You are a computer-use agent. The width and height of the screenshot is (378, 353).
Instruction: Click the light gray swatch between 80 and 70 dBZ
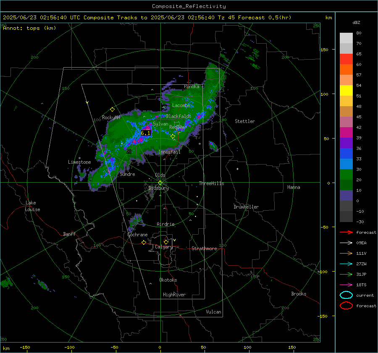pyautogui.click(x=346, y=38)
